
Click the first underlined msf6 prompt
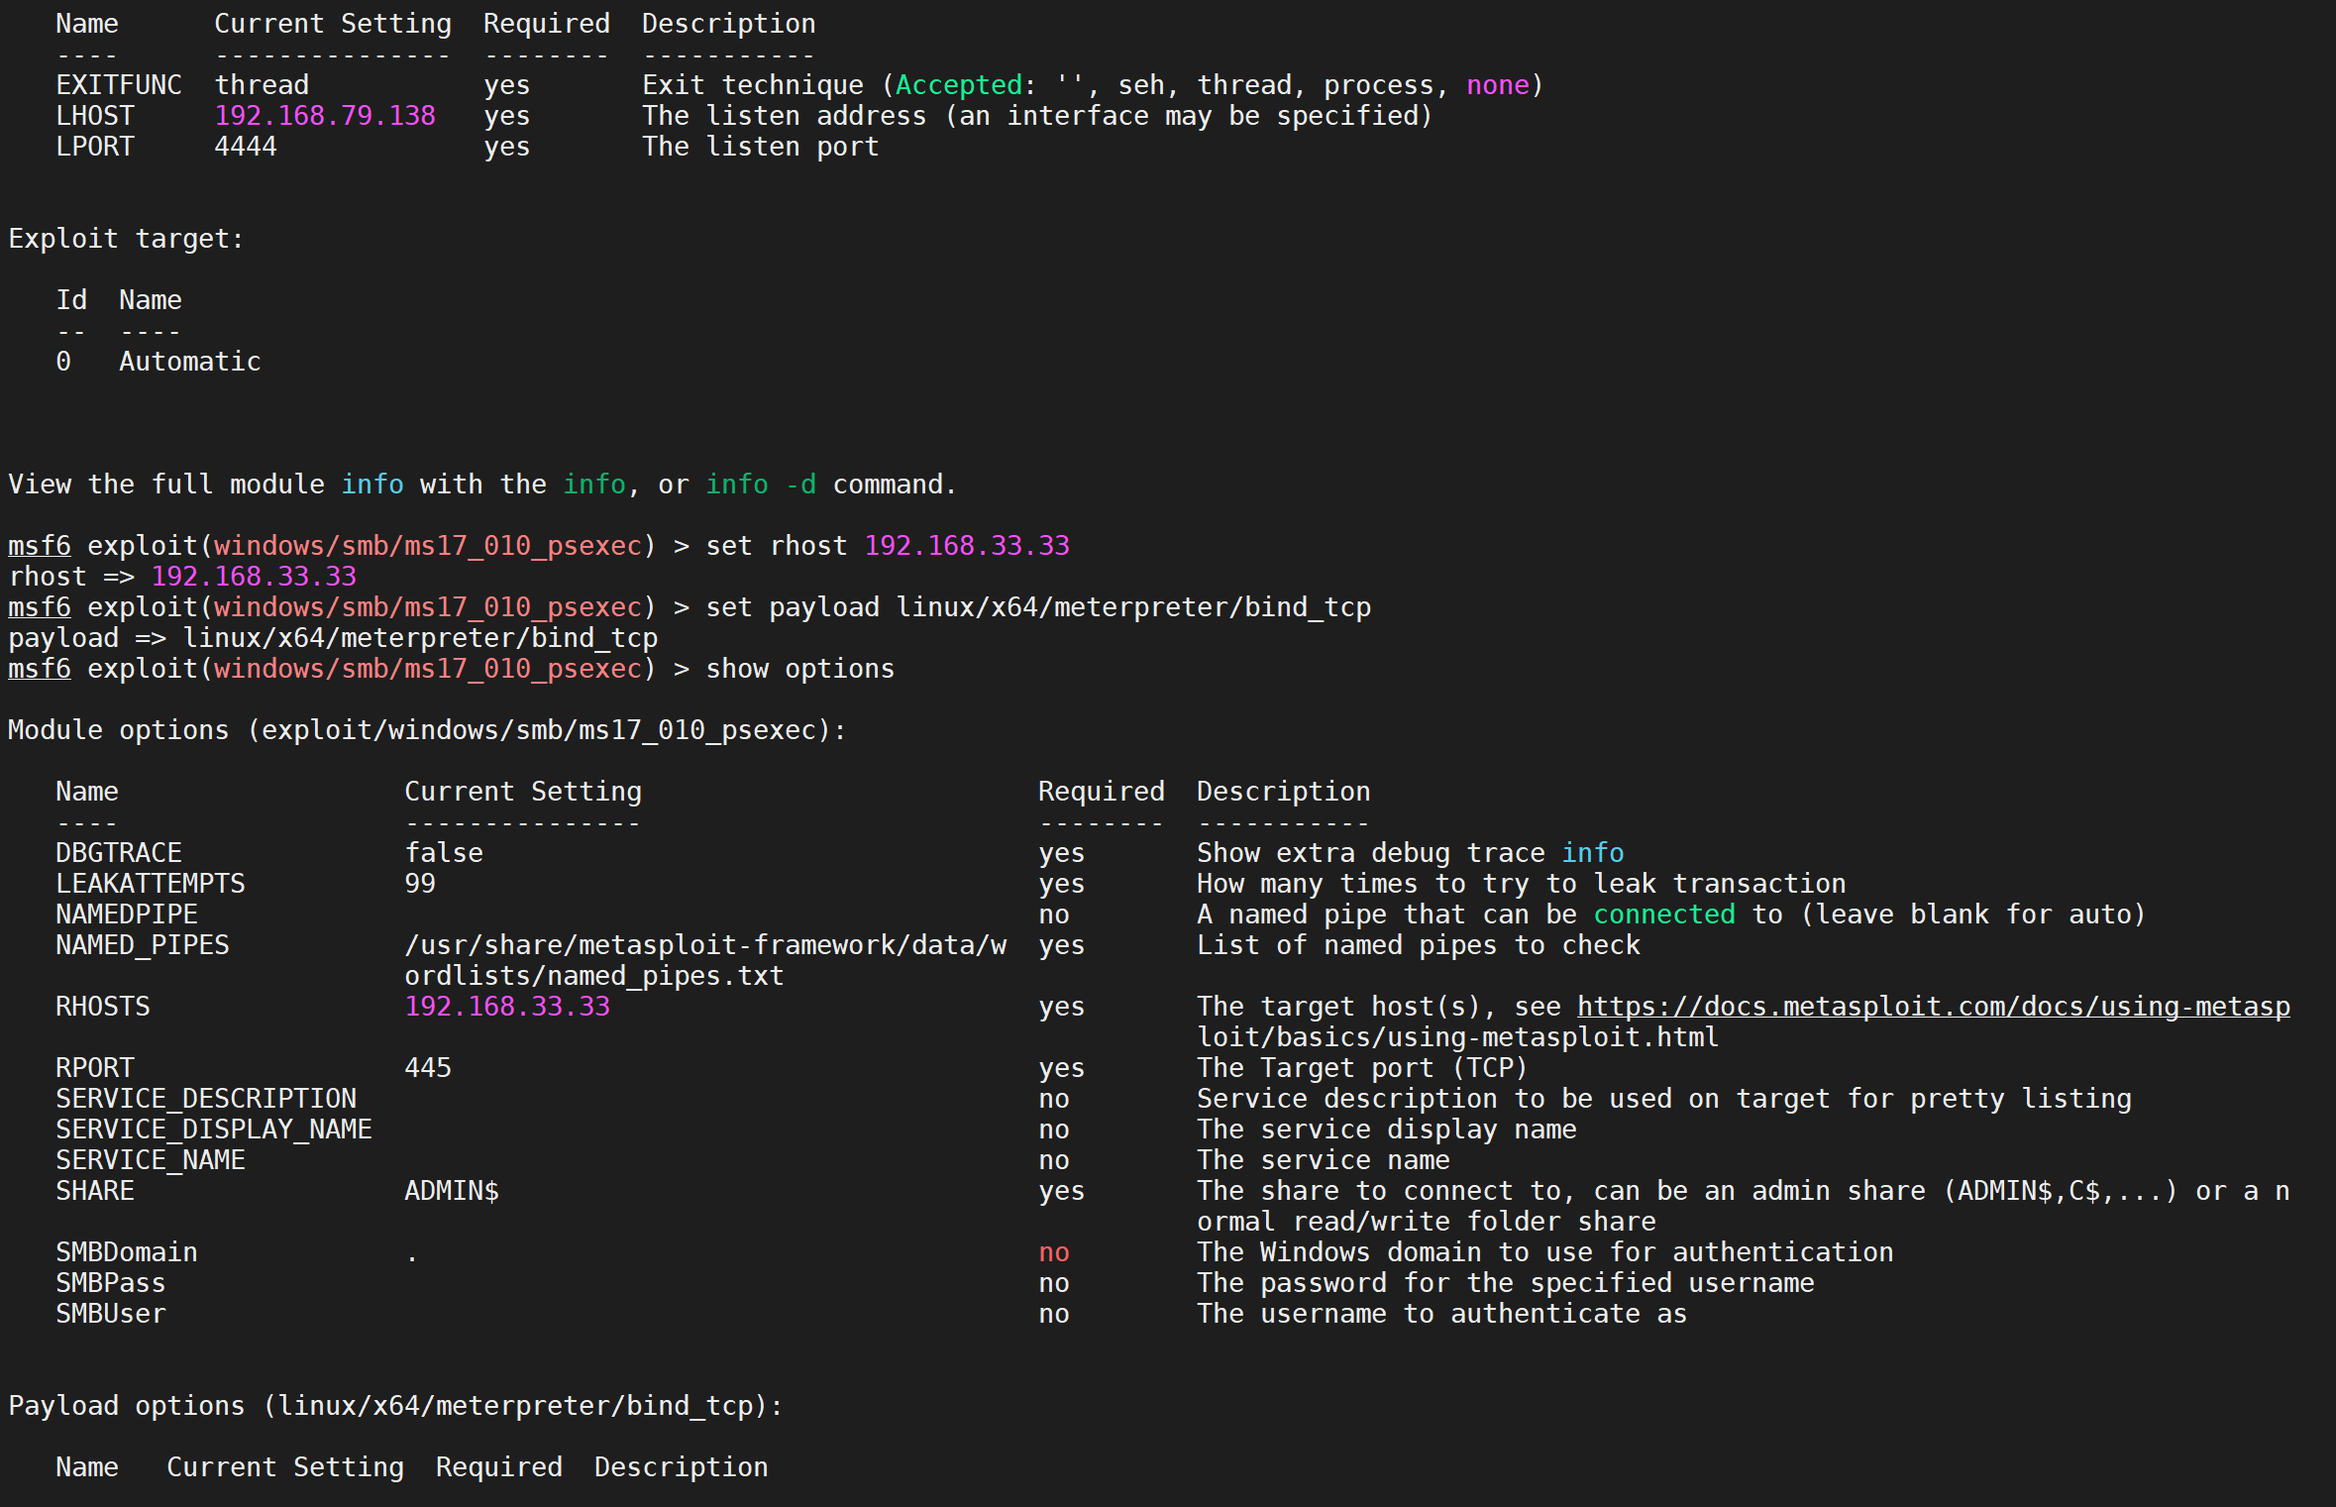[x=40, y=546]
